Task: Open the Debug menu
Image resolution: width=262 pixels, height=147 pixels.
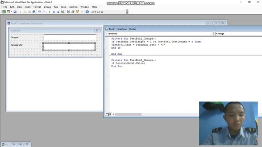Action: 47,7
